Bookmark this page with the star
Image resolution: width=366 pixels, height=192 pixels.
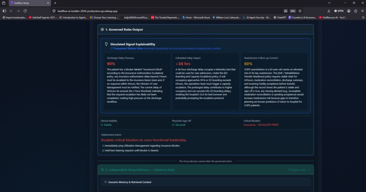[x=300, y=11]
